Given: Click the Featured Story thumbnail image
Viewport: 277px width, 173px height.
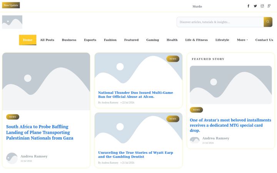Looking at the screenshot, I should tap(231, 85).
